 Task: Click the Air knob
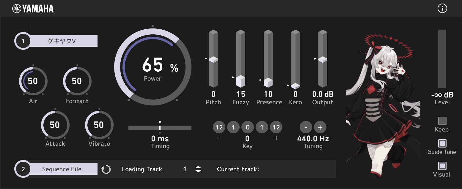click(33, 81)
